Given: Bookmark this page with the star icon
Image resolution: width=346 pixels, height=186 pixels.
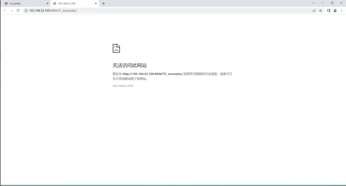Looking at the screenshot, I should 320,11.
